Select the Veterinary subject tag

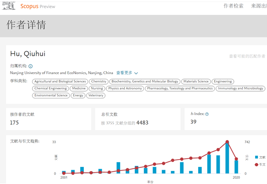click(96, 96)
